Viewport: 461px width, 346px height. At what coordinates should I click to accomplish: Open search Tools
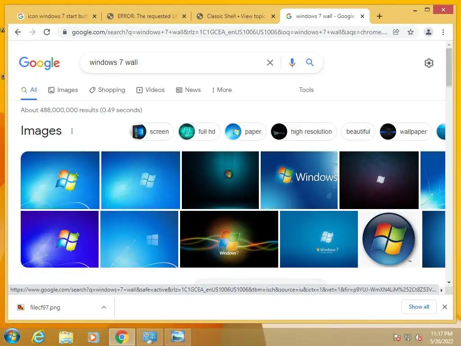pyautogui.click(x=306, y=90)
